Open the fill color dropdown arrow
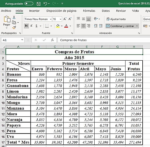 pyautogui.click(x=62, y=26)
